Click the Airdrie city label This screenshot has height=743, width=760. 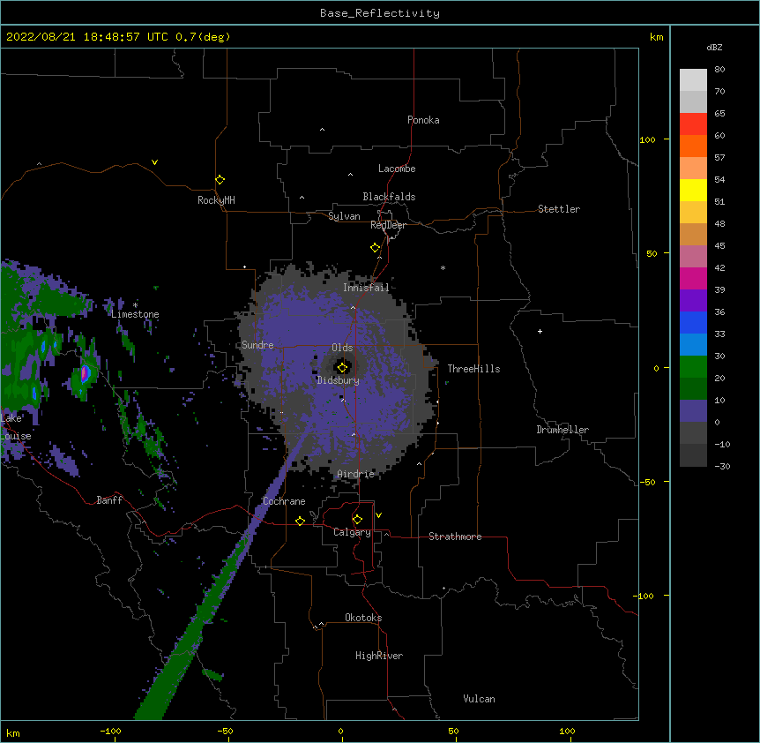pos(355,474)
